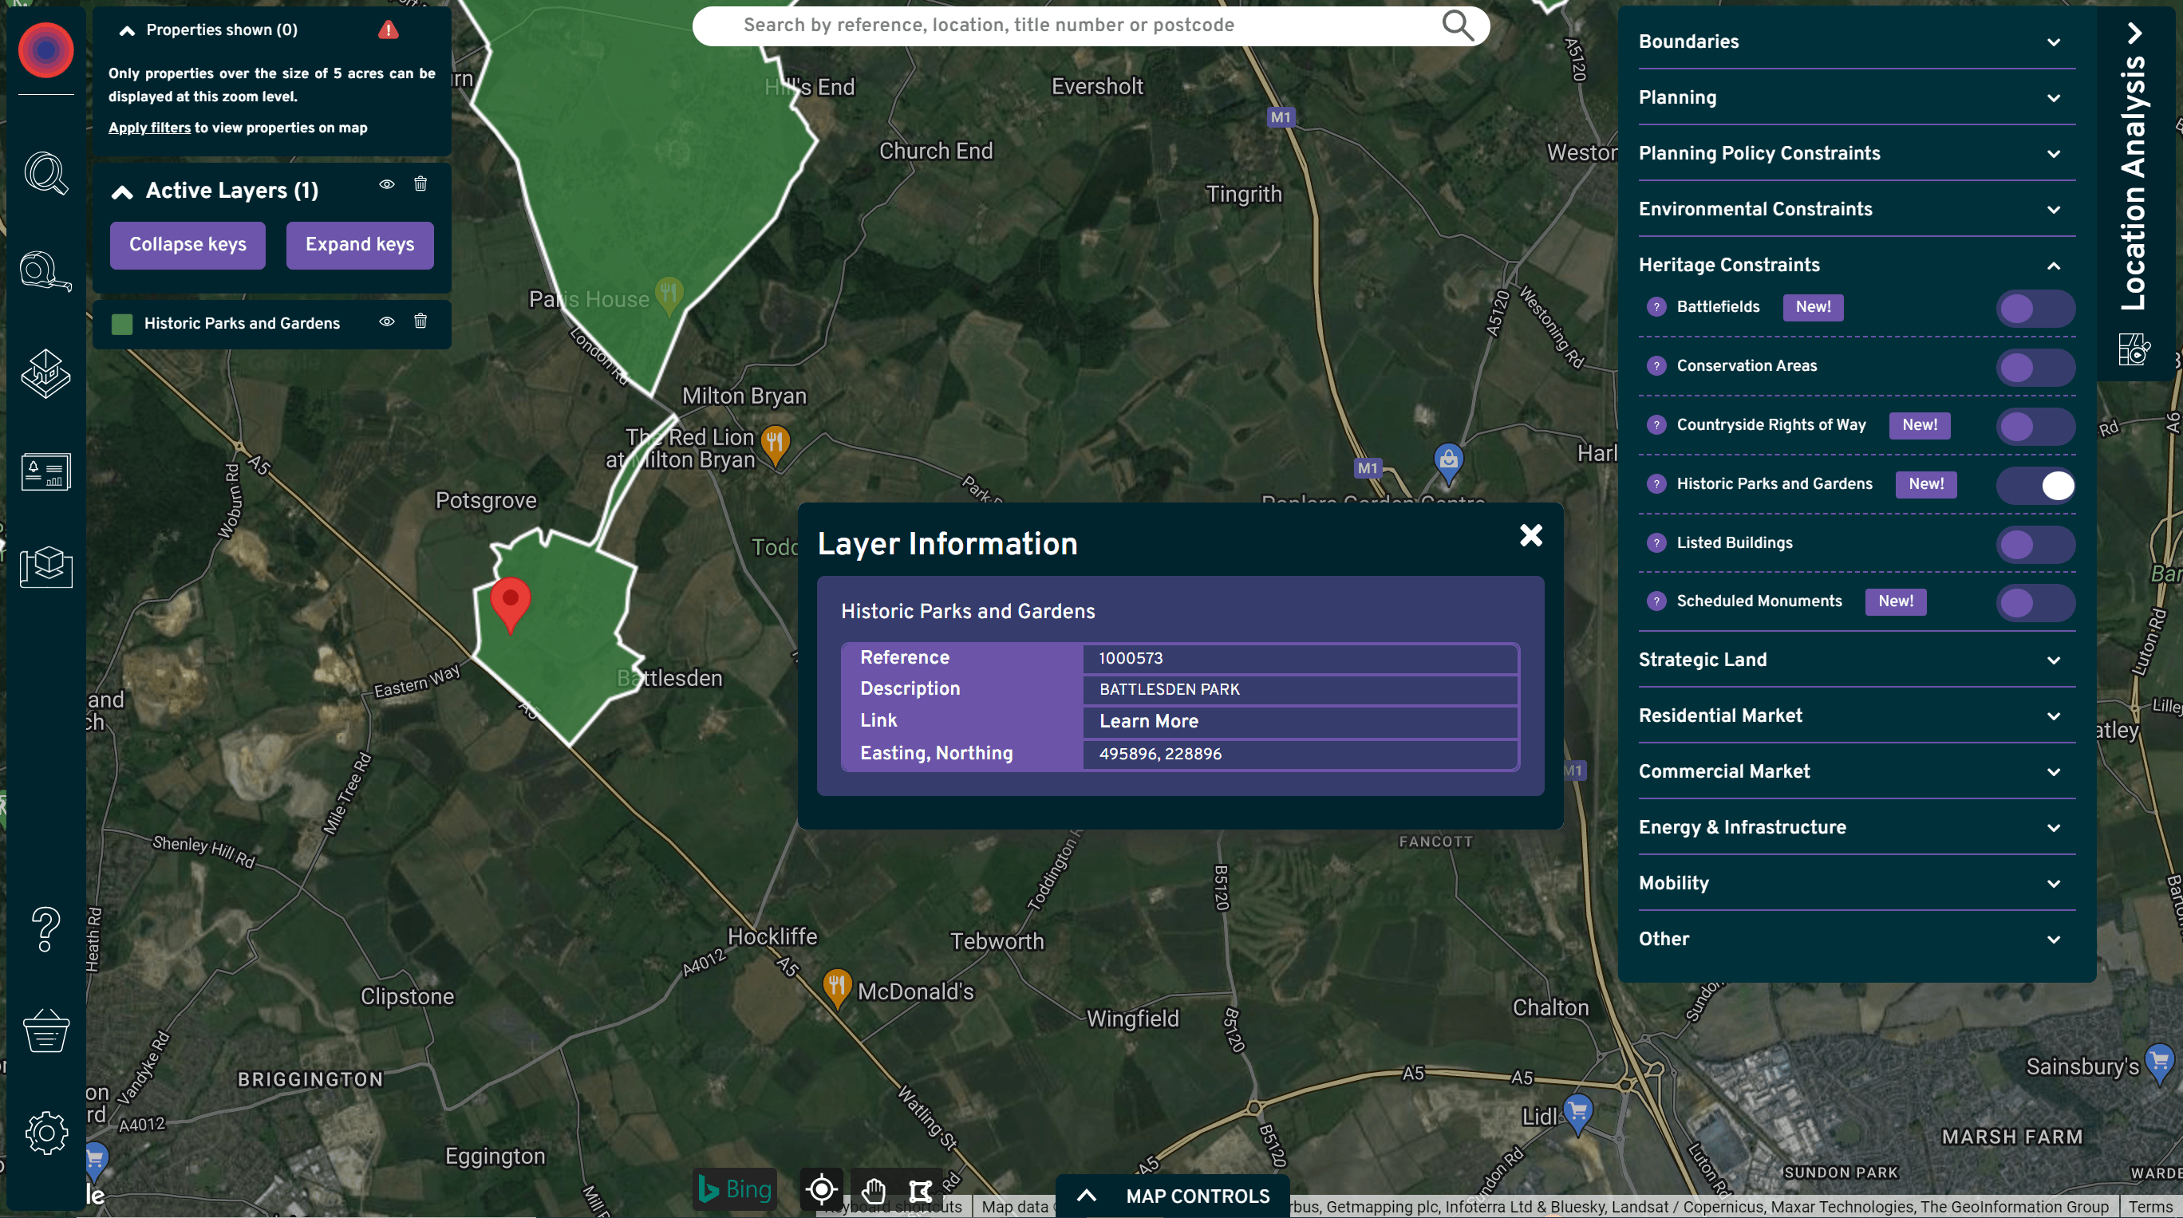2183x1218 pixels.
Task: Toggle the Conservation Areas layer switch
Action: 2035,368
